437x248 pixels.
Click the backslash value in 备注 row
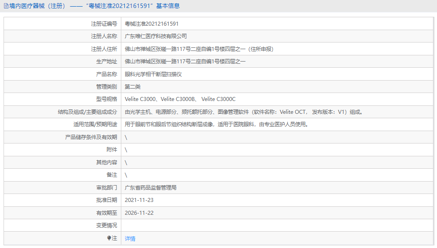tap(126, 175)
